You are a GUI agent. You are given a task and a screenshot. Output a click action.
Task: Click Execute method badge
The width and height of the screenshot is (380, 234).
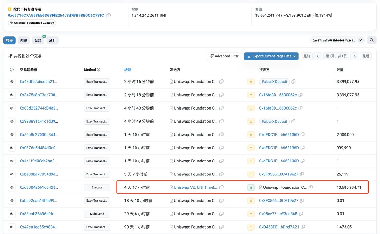[x=97, y=187]
